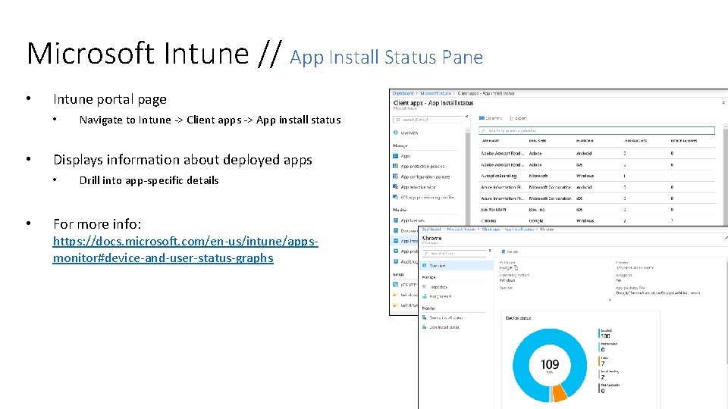728x409 pixels.
Task: Select the Chrome Google Windows row
Action: [597, 220]
